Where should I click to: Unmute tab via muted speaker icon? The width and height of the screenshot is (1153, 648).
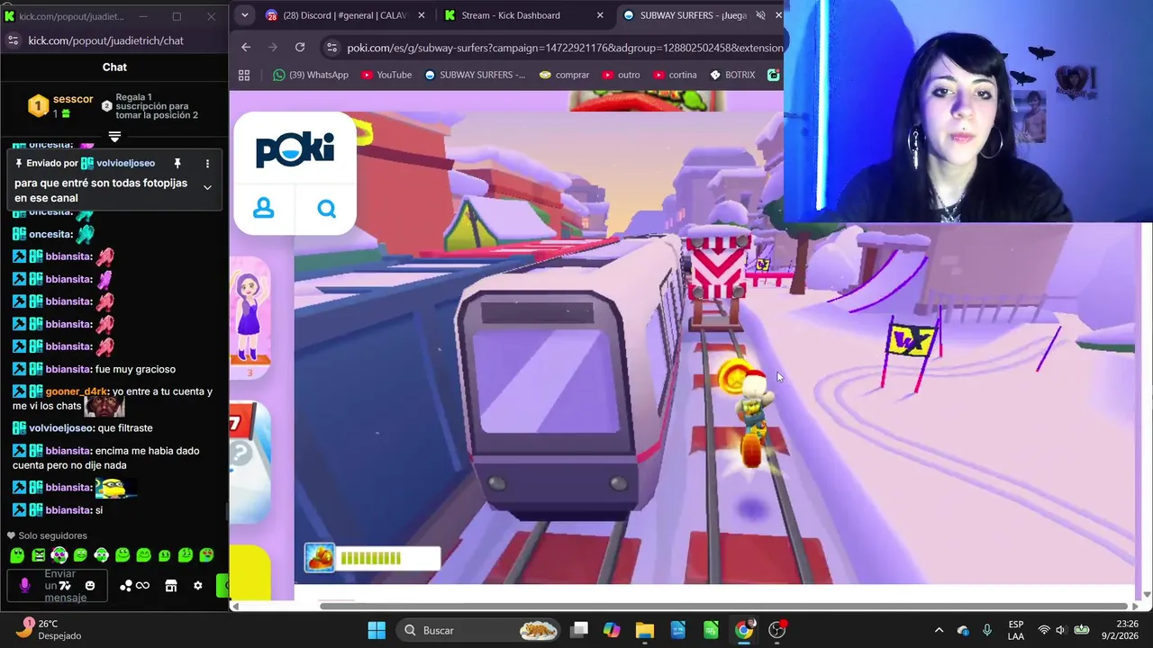[760, 15]
